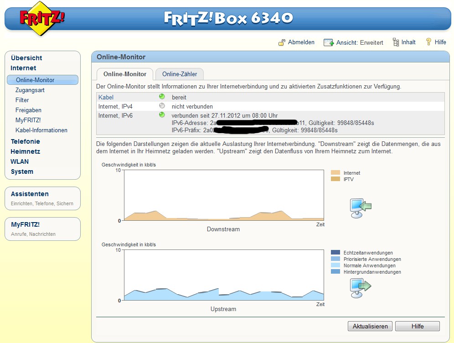
Task: Open the Filter sidebar entry
Action: tap(22, 100)
